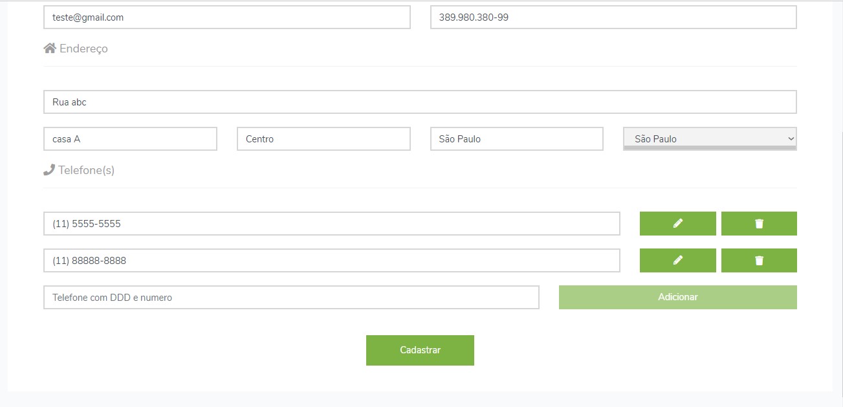Select the (11) 5555-5555 phone field
Image resolution: width=843 pixels, height=407 pixels.
click(x=332, y=223)
